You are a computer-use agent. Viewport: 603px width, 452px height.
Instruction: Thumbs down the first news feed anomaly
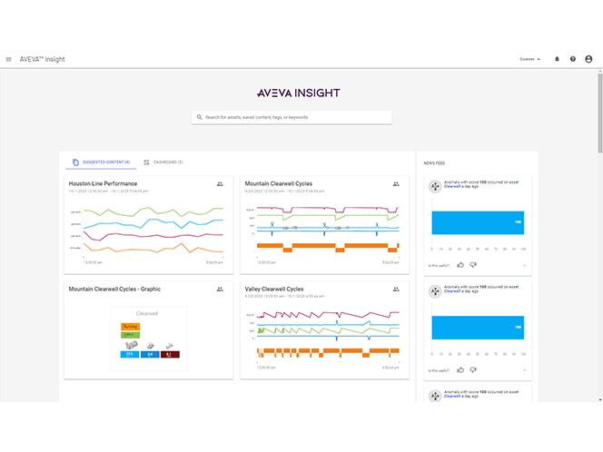[x=473, y=265]
